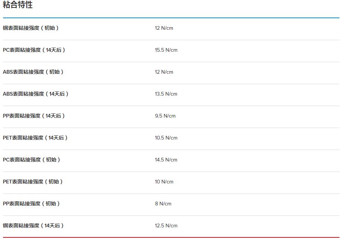This screenshot has height=240, width=341.
Task: Click the 钢表面粘接强度（初始）label
Action: tap(31, 28)
